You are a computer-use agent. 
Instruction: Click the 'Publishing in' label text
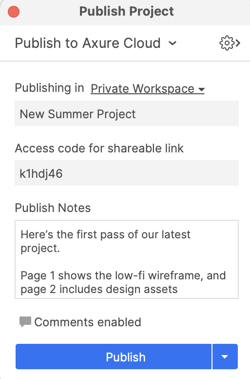click(x=49, y=88)
